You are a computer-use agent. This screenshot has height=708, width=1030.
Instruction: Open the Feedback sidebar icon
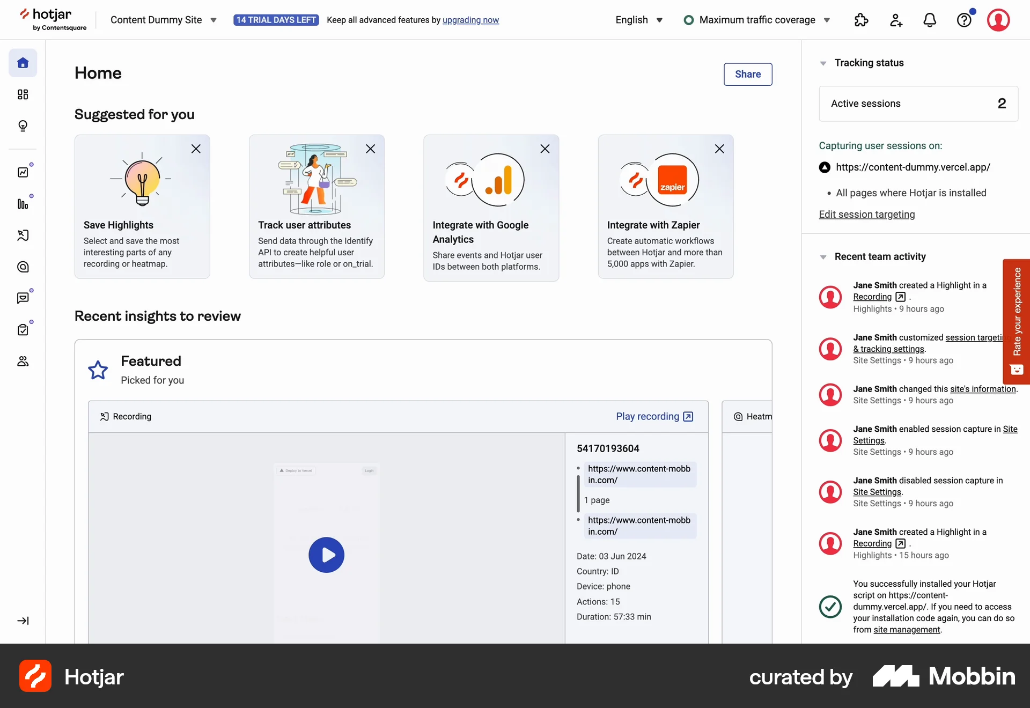[x=23, y=298]
